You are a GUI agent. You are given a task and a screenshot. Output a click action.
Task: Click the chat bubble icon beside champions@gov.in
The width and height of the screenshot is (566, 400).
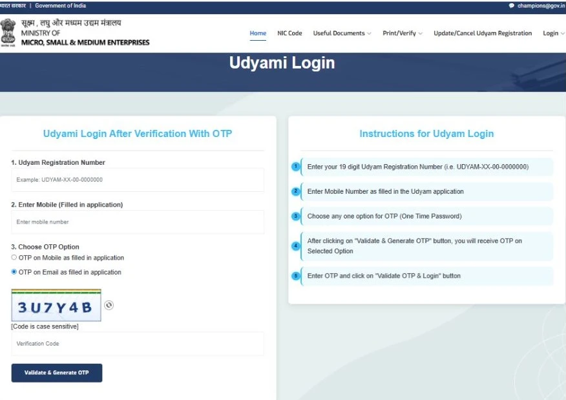click(x=512, y=6)
